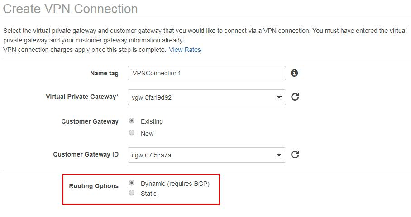The image size is (411, 217).
Task: Click the cgw-67f5ca7a combo box
Action: coord(206,155)
